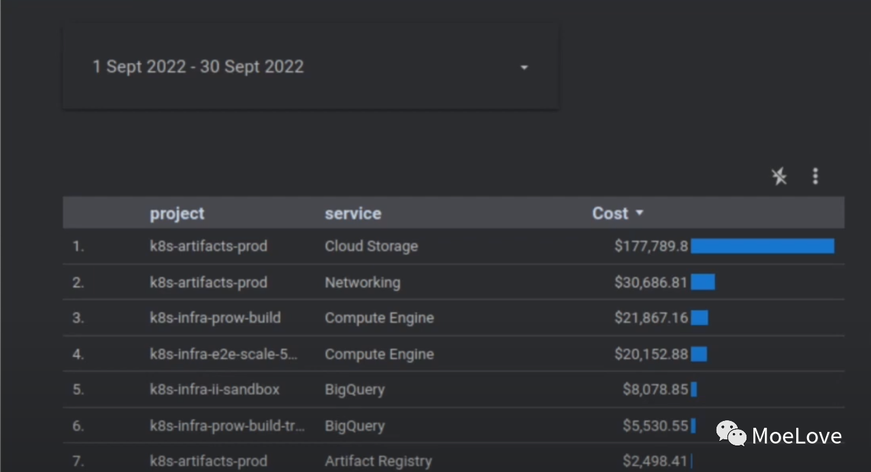This screenshot has height=472, width=871.
Task: Click row number 1. in the table
Action: coord(78,246)
